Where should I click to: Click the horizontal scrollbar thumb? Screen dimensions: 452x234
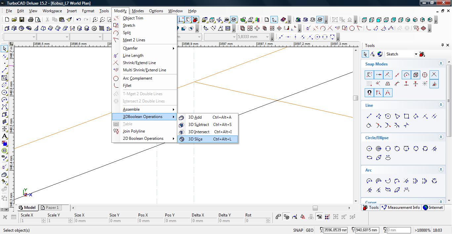click(315, 208)
